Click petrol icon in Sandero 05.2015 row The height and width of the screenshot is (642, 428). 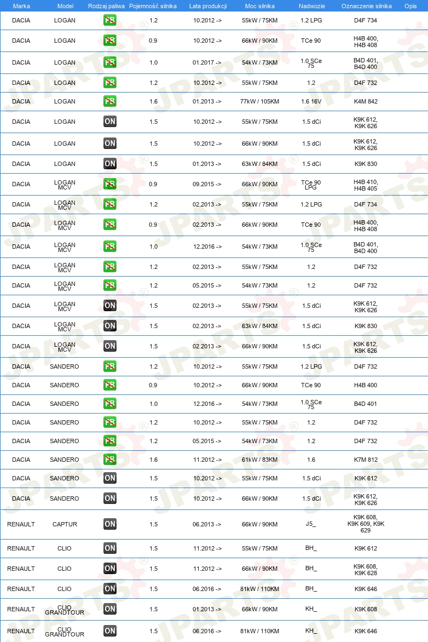point(109,440)
